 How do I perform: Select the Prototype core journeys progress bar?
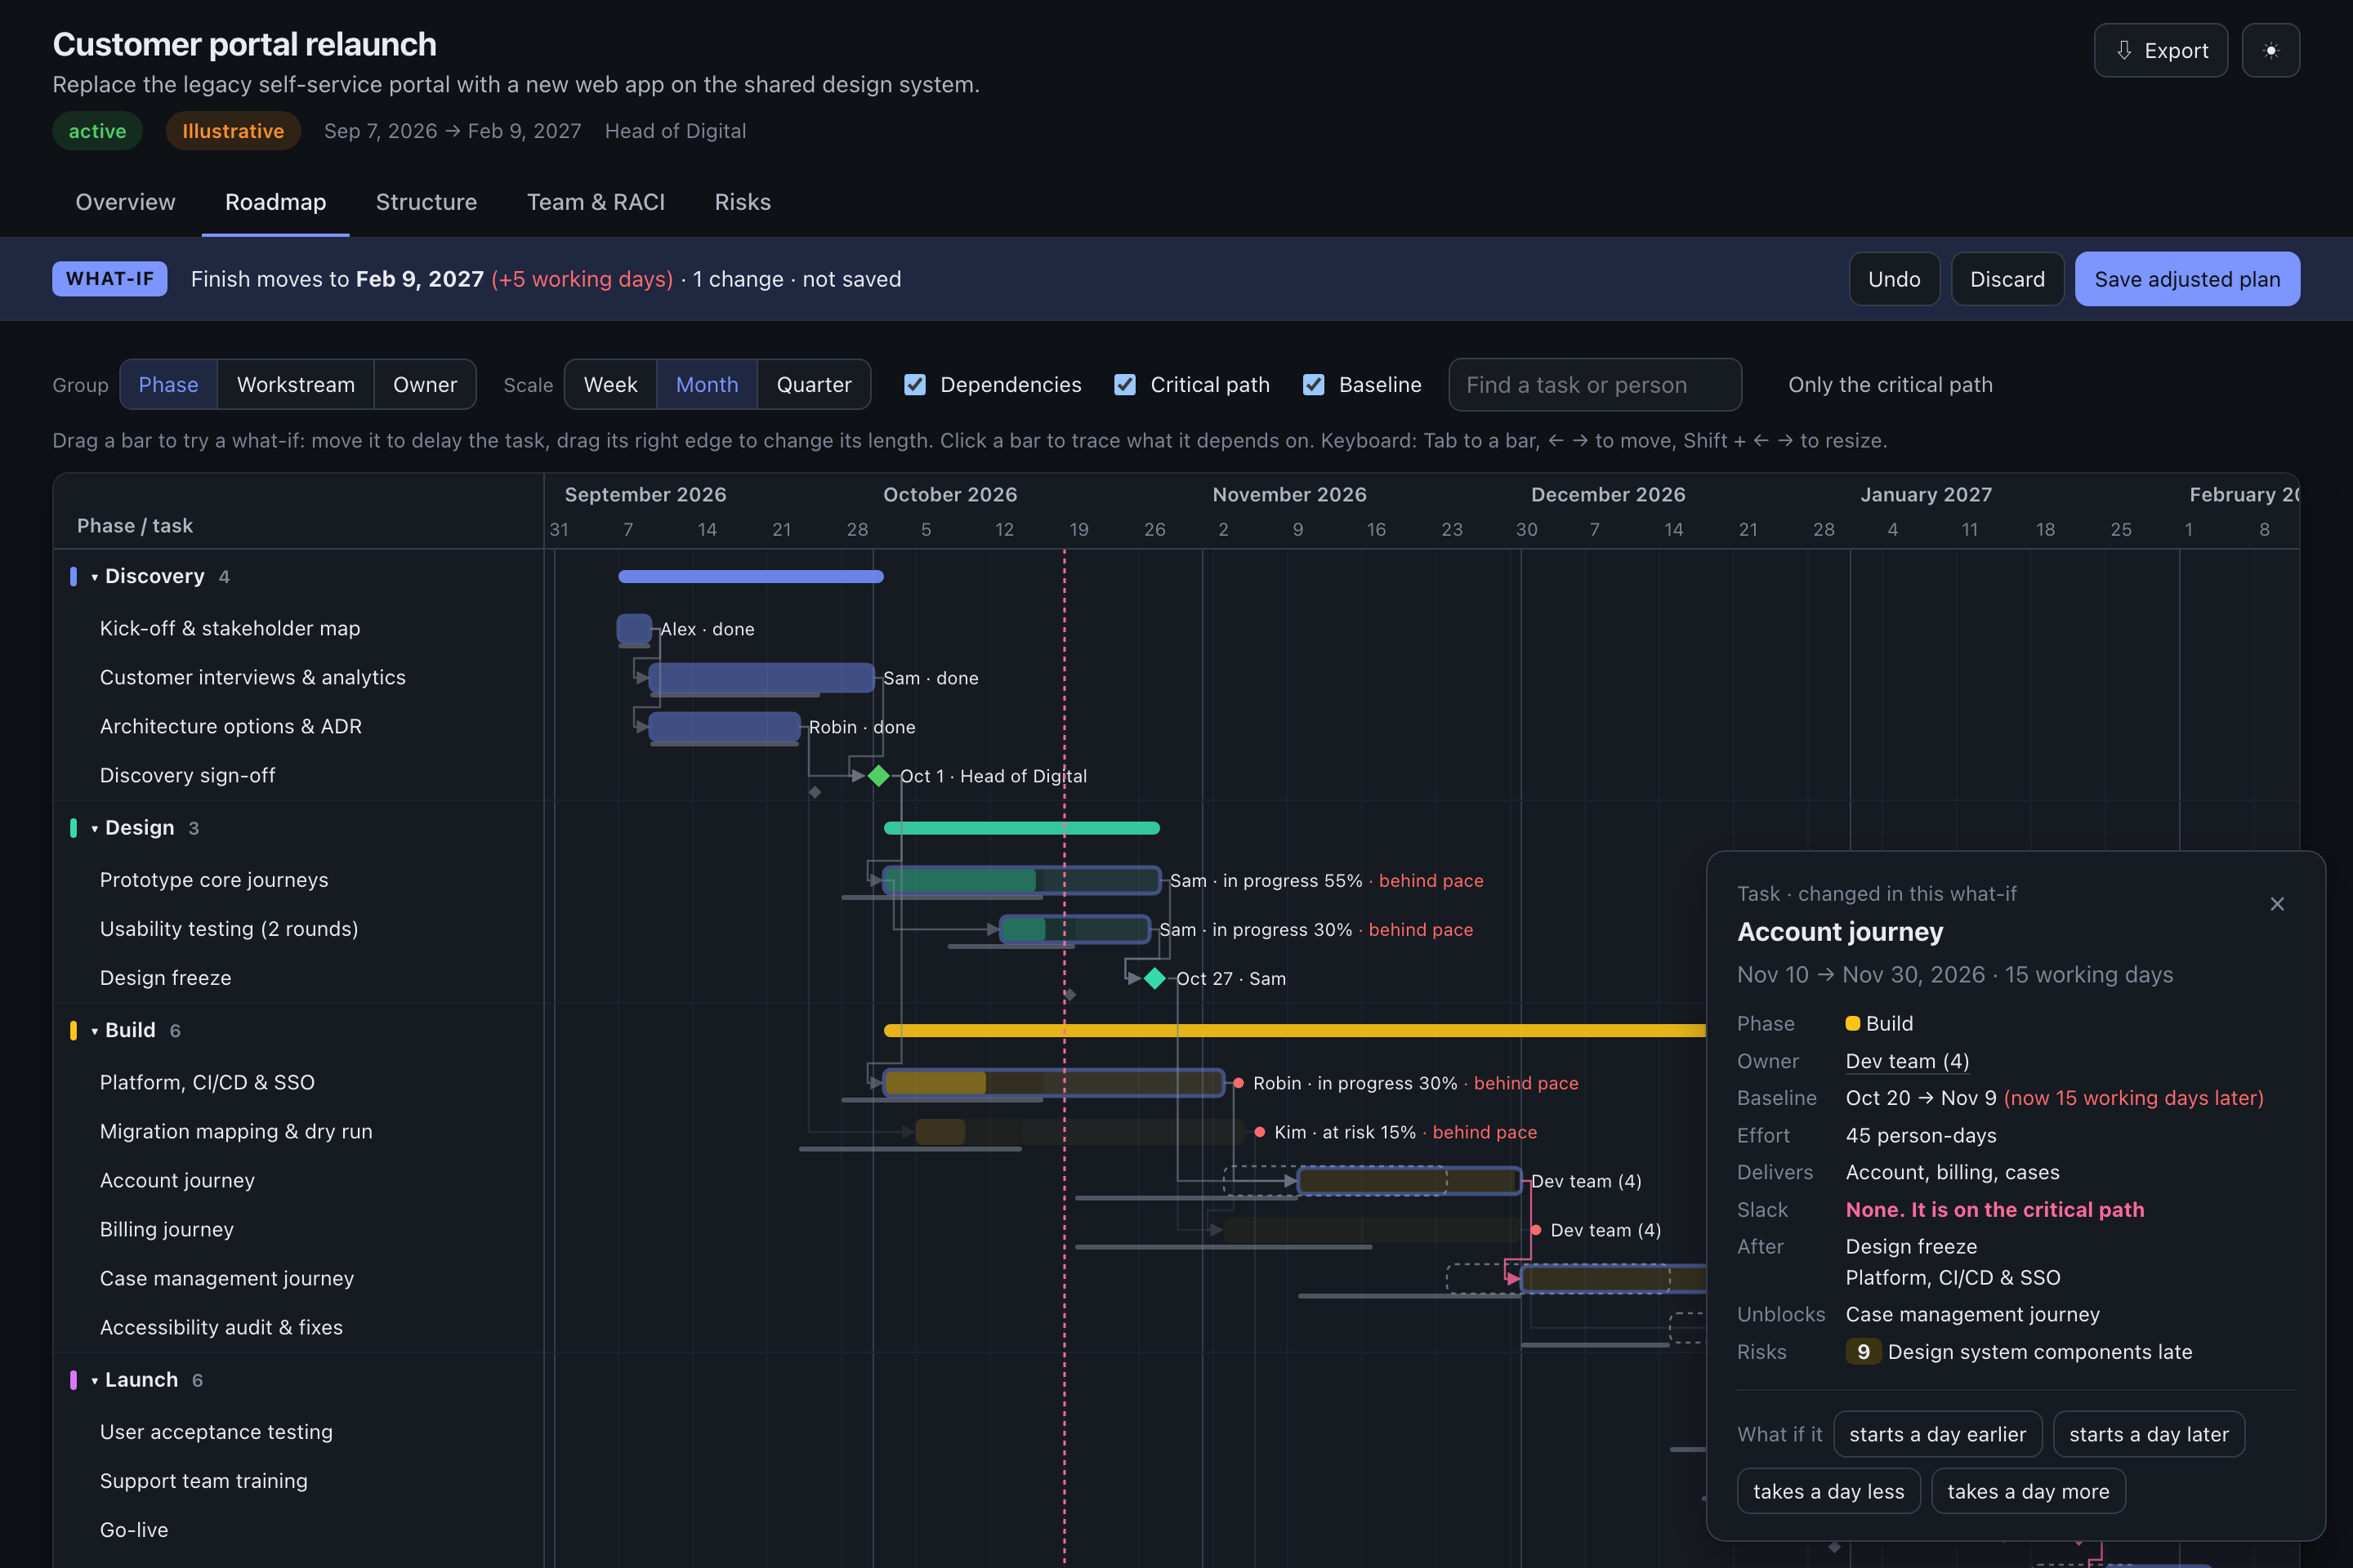[x=1021, y=880]
